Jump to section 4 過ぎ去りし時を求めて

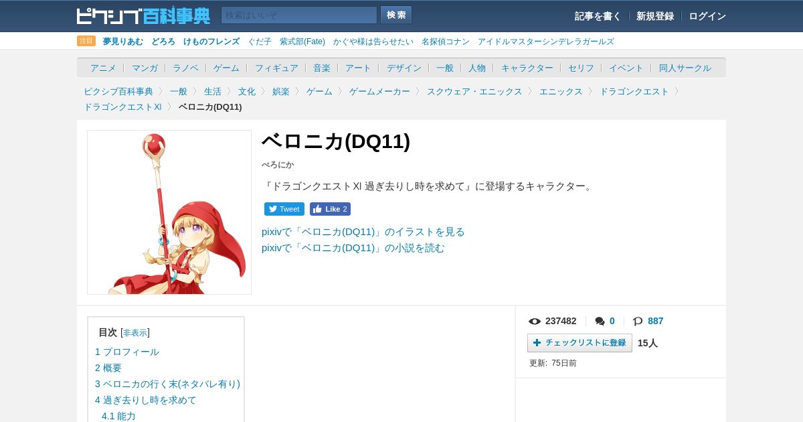pos(146,400)
